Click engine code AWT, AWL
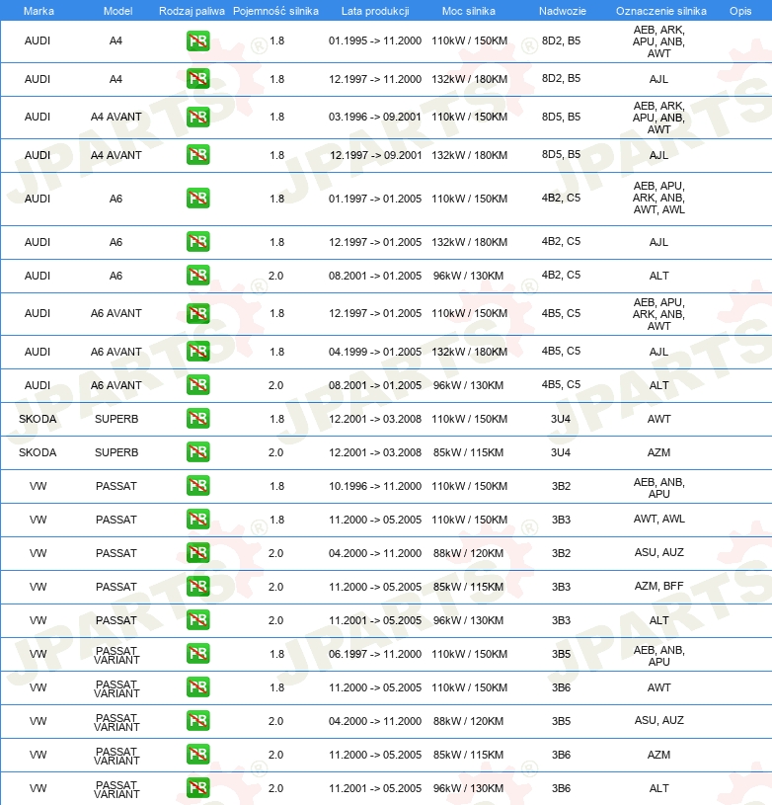This screenshot has height=805, width=772. (659, 519)
